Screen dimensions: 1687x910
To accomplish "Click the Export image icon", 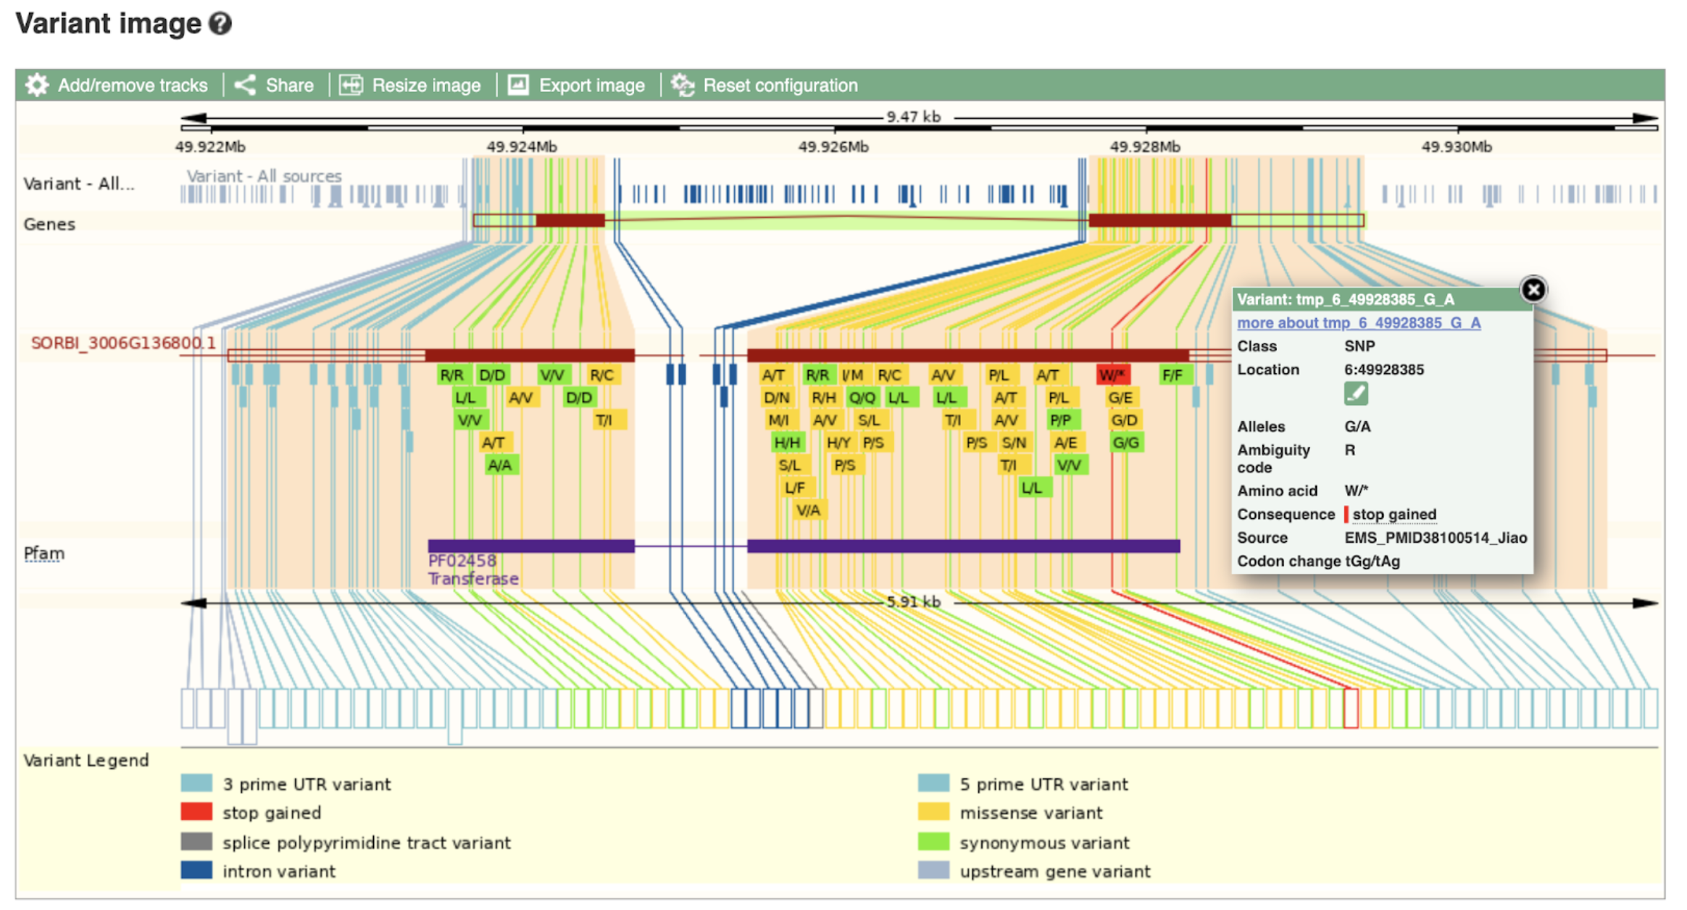I will tap(518, 85).
